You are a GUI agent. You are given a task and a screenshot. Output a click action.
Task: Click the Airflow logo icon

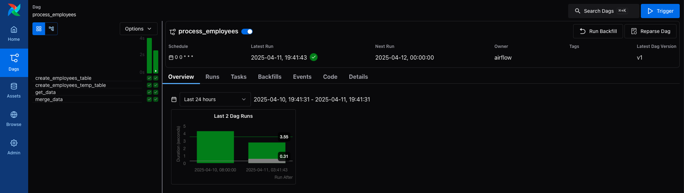[x=14, y=10]
